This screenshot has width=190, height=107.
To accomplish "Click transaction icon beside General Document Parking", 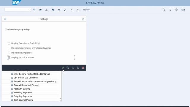I will 12,85.
